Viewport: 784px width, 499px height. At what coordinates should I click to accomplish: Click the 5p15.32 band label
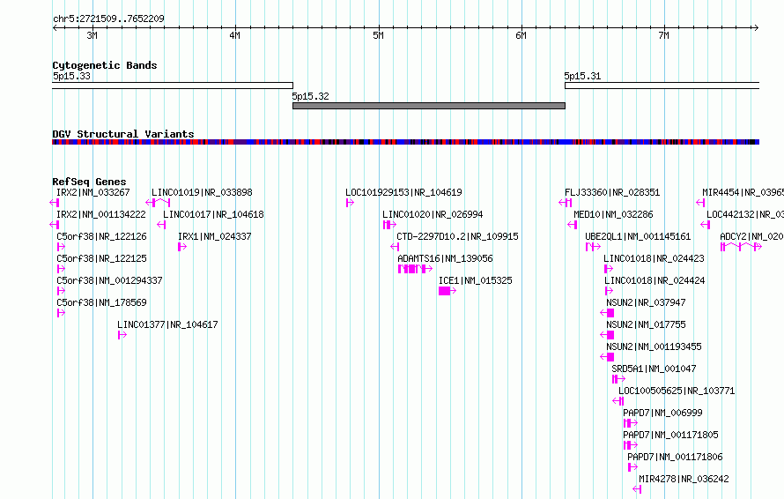tap(310, 96)
